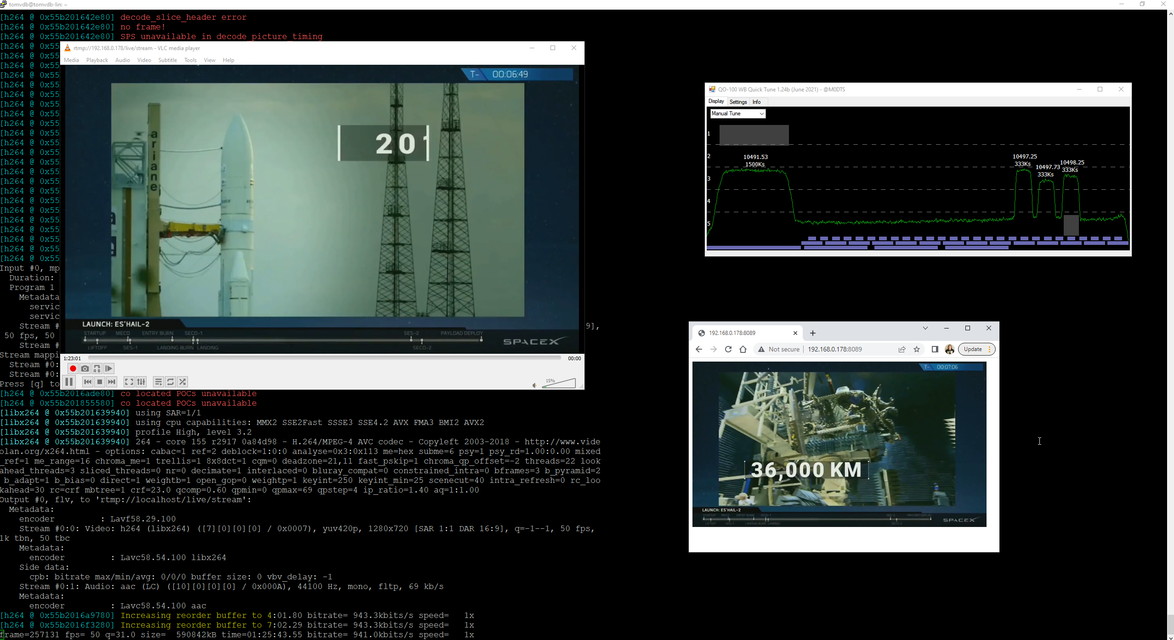Image resolution: width=1174 pixels, height=640 pixels.
Task: Open Chrome home page
Action: tap(743, 349)
